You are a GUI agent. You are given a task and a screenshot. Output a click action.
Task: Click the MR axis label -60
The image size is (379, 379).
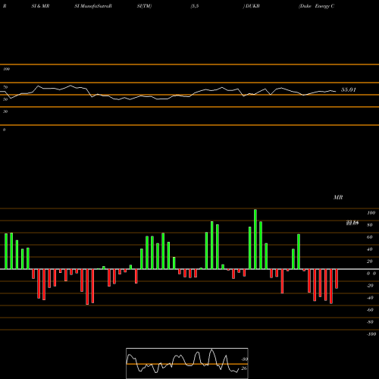point(370,310)
